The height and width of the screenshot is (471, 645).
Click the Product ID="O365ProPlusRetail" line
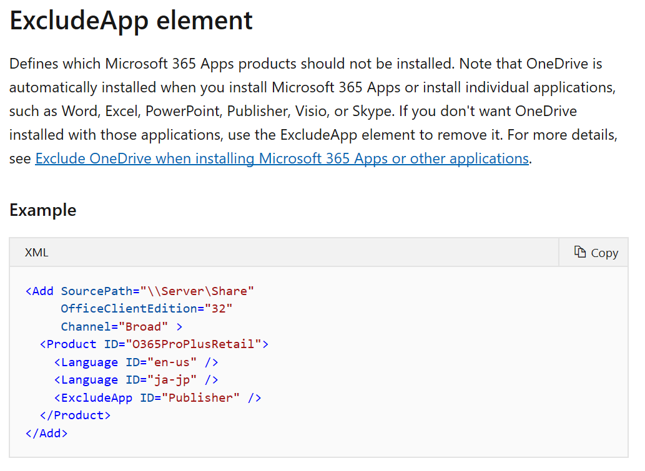click(x=154, y=344)
